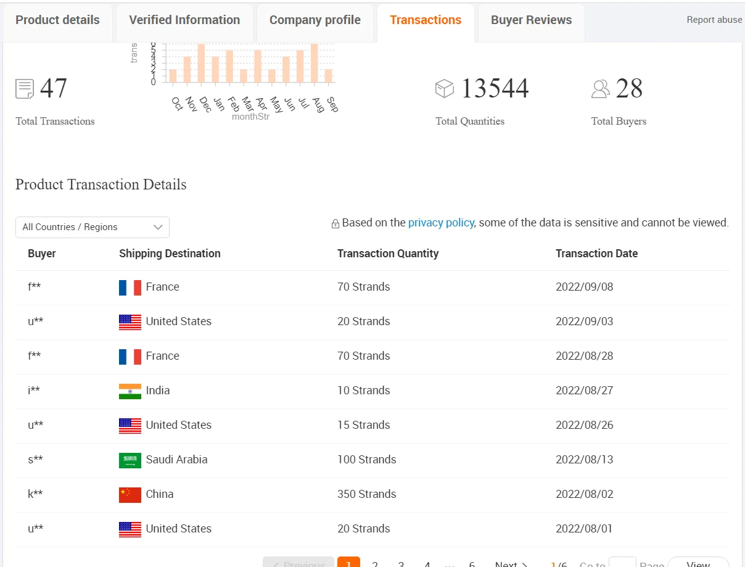Viewport: 745px width, 567px height.
Task: Click the India flag icon
Action: tap(130, 391)
